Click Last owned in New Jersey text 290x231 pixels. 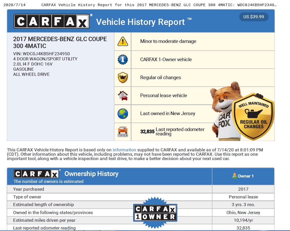coord(167,114)
